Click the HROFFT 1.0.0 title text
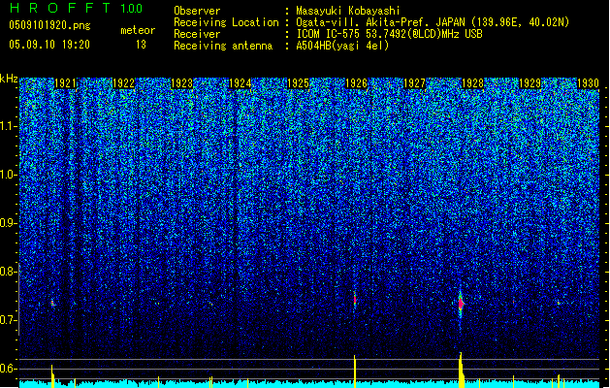Image resolution: width=610 pixels, height=388 pixels. pos(77,8)
